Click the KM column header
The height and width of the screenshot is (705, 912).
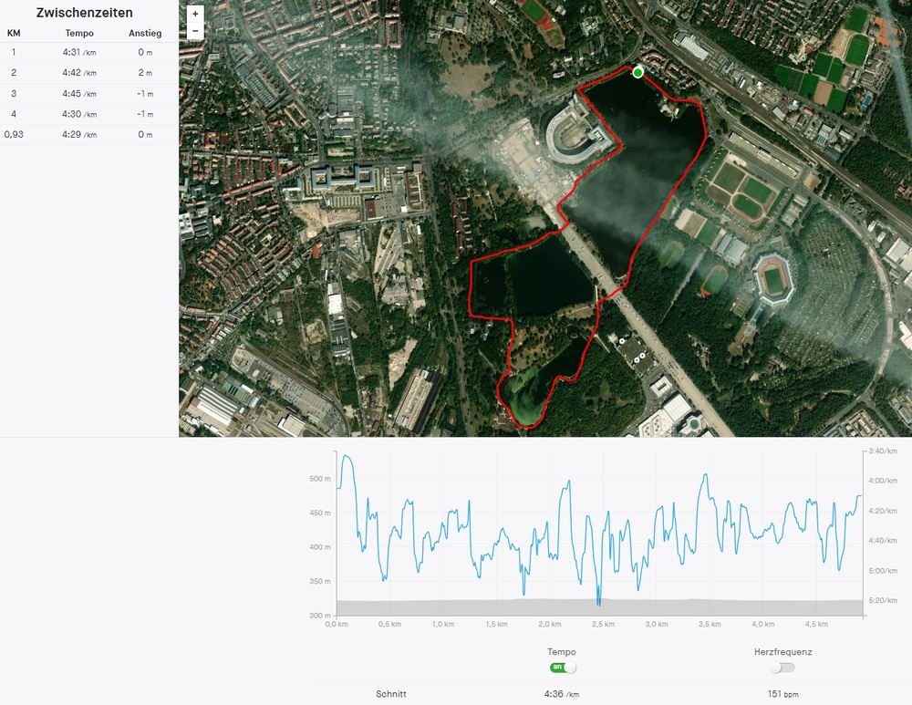[14, 34]
